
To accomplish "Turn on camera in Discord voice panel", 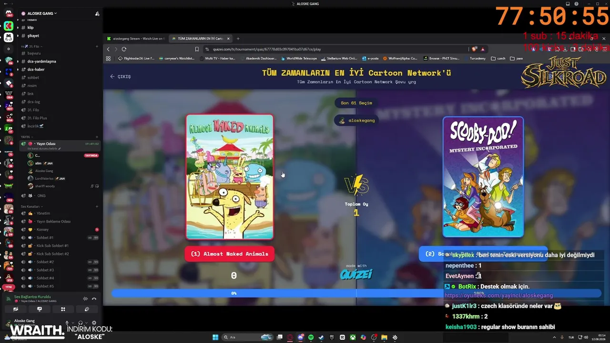I will pyautogui.click(x=16, y=309).
